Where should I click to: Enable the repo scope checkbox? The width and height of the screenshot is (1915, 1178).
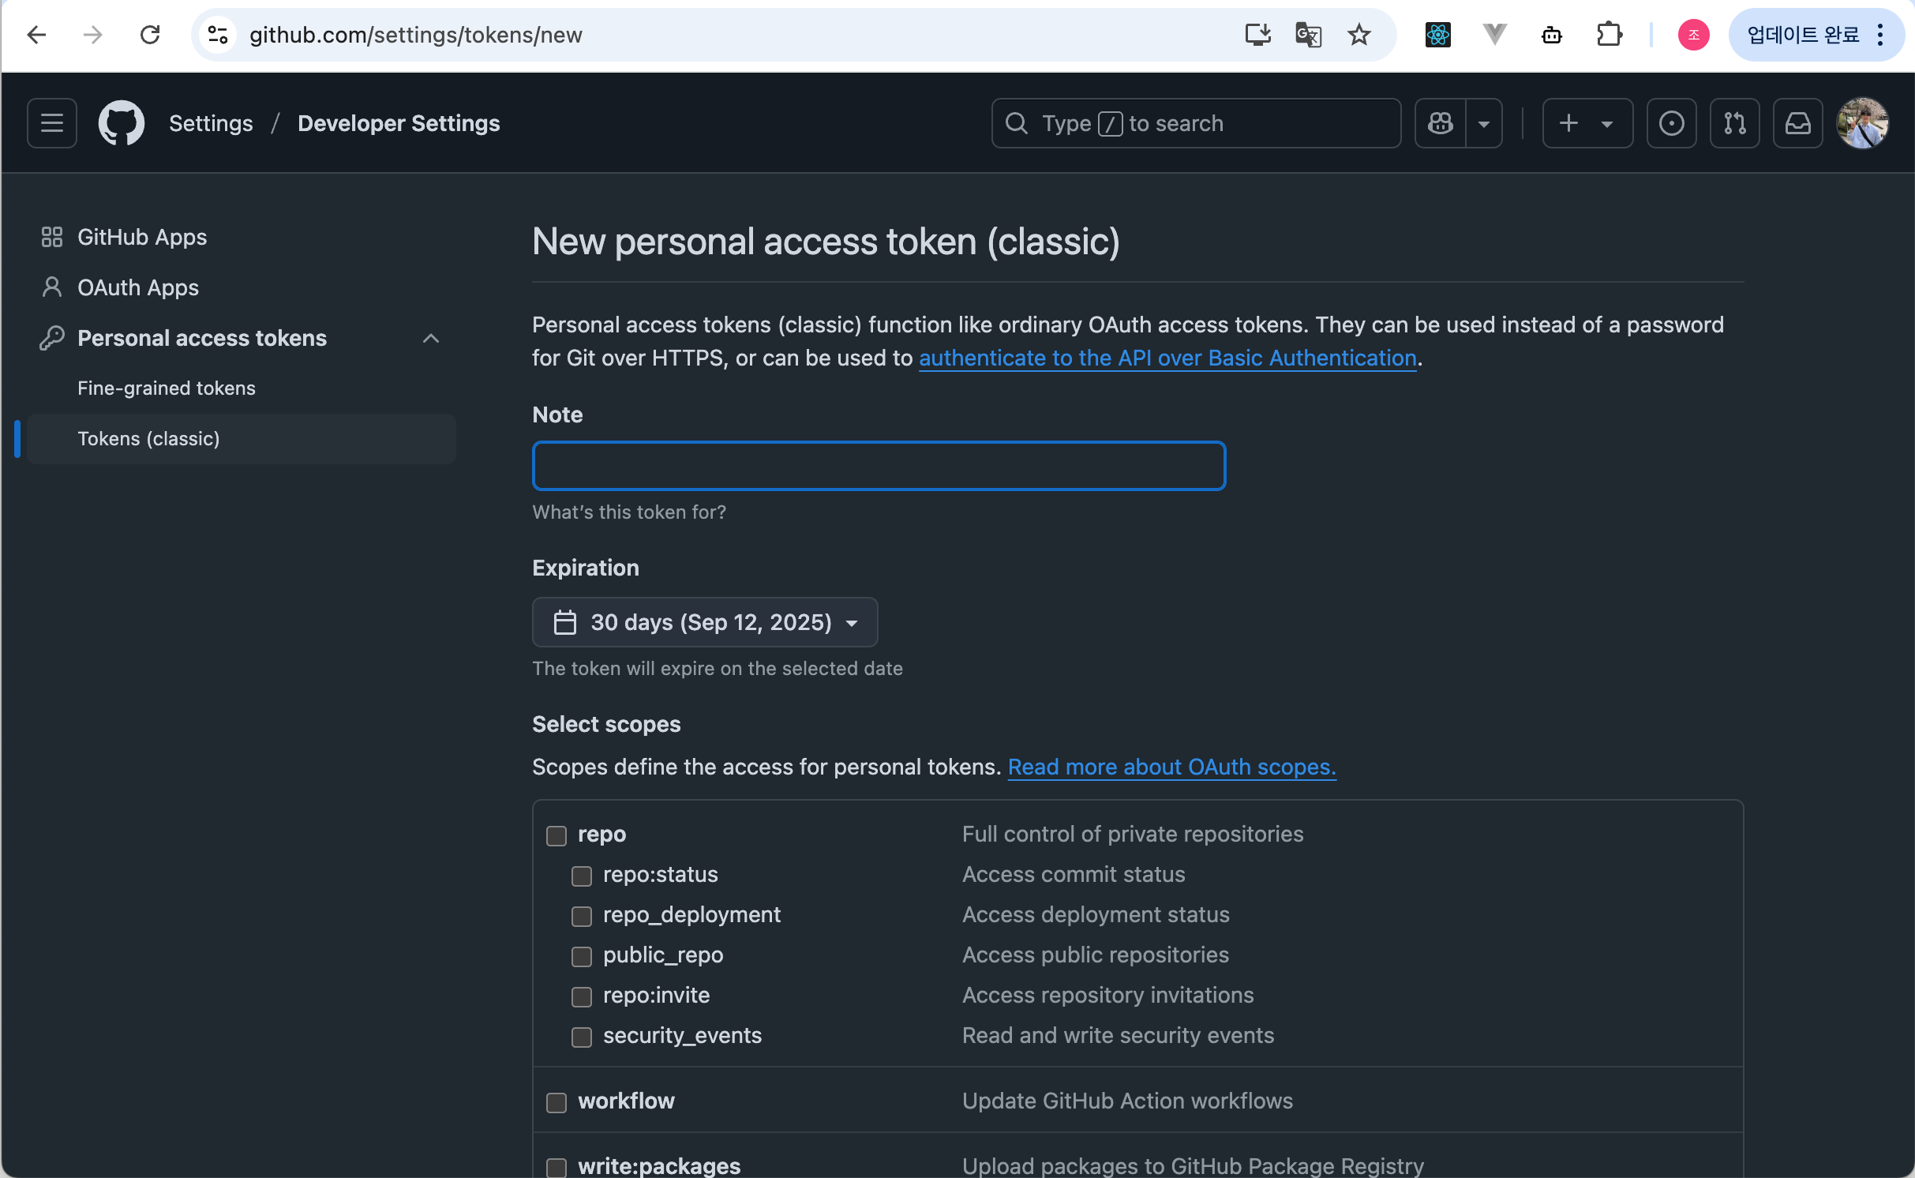coord(557,835)
